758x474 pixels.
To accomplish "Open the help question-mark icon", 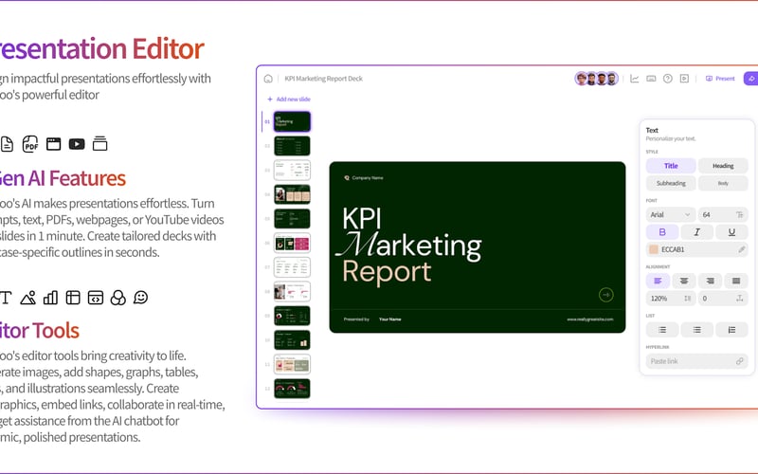I will (x=668, y=79).
